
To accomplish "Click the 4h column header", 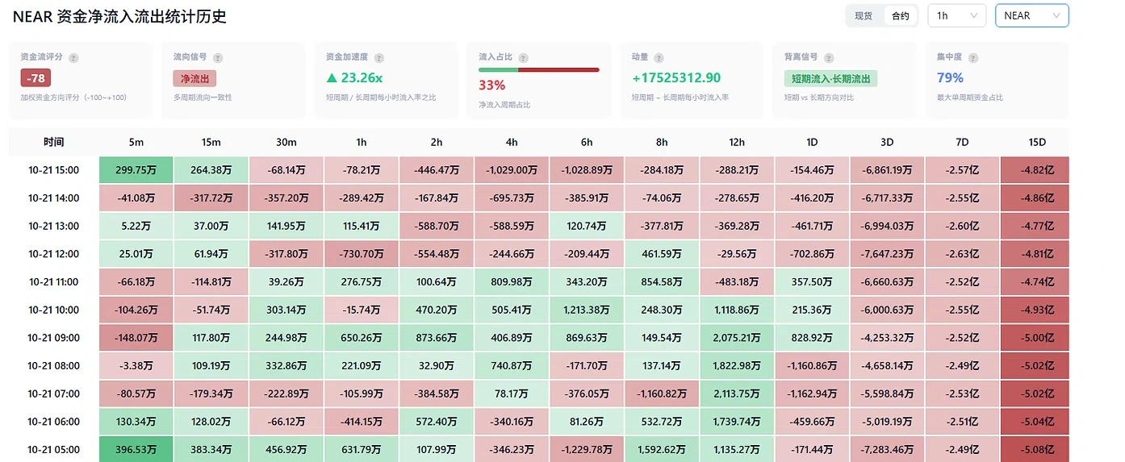I will (x=511, y=142).
